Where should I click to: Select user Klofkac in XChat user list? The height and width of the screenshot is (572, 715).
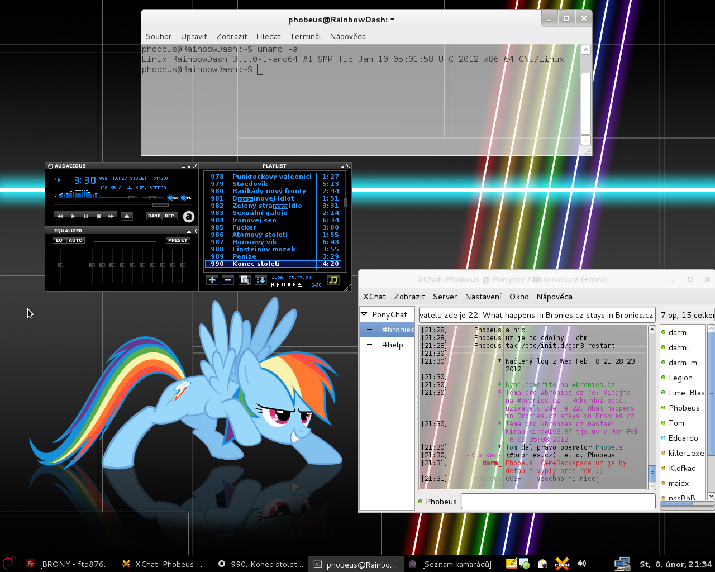(683, 468)
